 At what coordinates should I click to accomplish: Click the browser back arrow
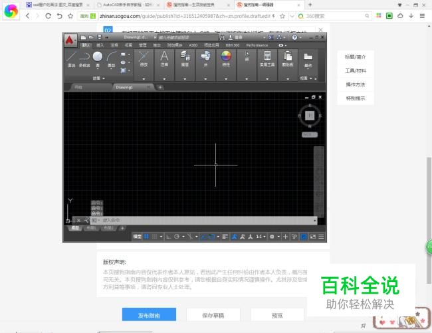click(27, 16)
